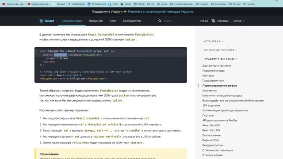Open the Notion bookmark
The image size is (283, 159).
point(126,4)
